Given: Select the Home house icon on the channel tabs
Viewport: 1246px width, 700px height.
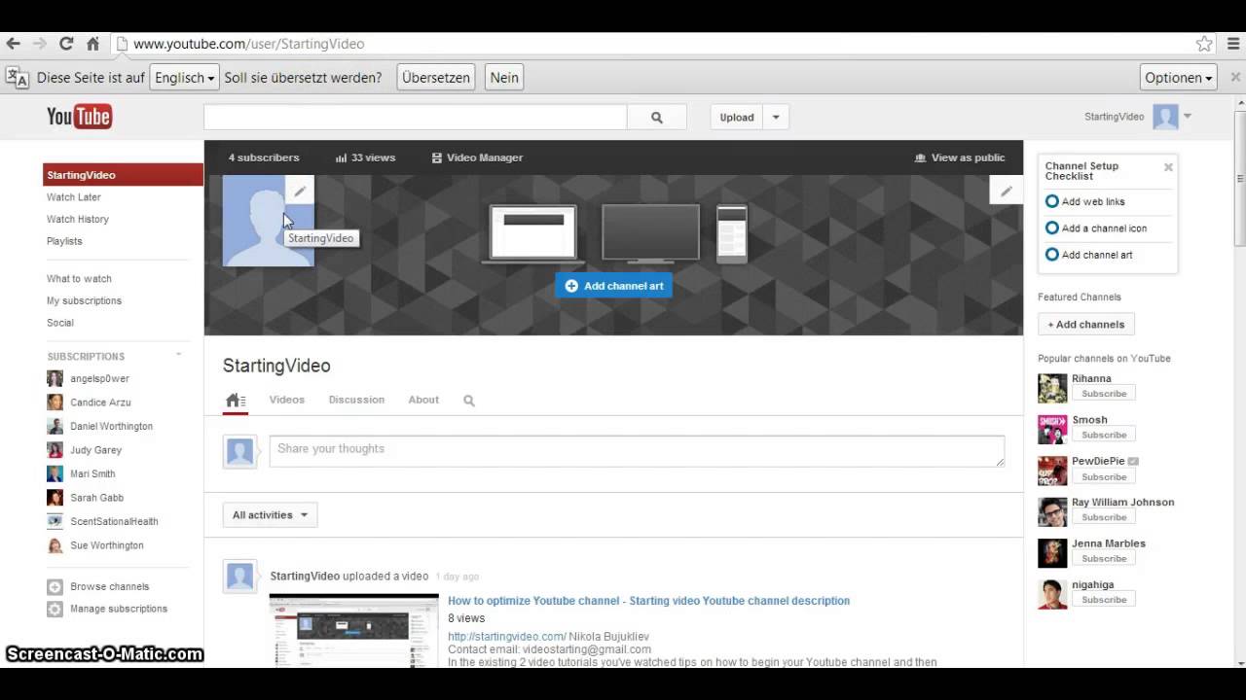Looking at the screenshot, I should tap(235, 399).
